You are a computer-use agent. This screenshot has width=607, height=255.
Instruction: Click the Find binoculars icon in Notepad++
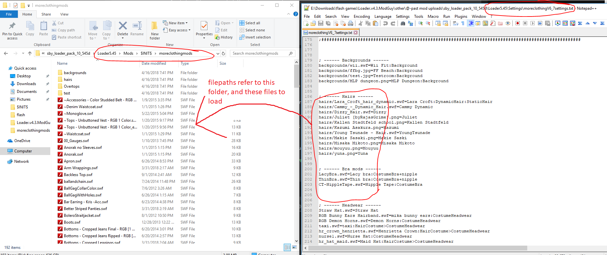(403, 23)
